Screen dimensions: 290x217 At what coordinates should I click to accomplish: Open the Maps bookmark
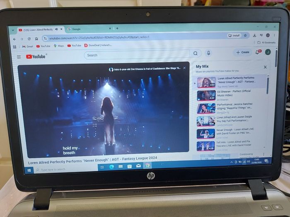59,46
